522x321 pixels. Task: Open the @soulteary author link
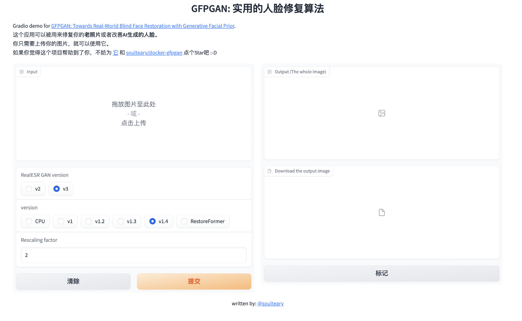[x=270, y=303]
